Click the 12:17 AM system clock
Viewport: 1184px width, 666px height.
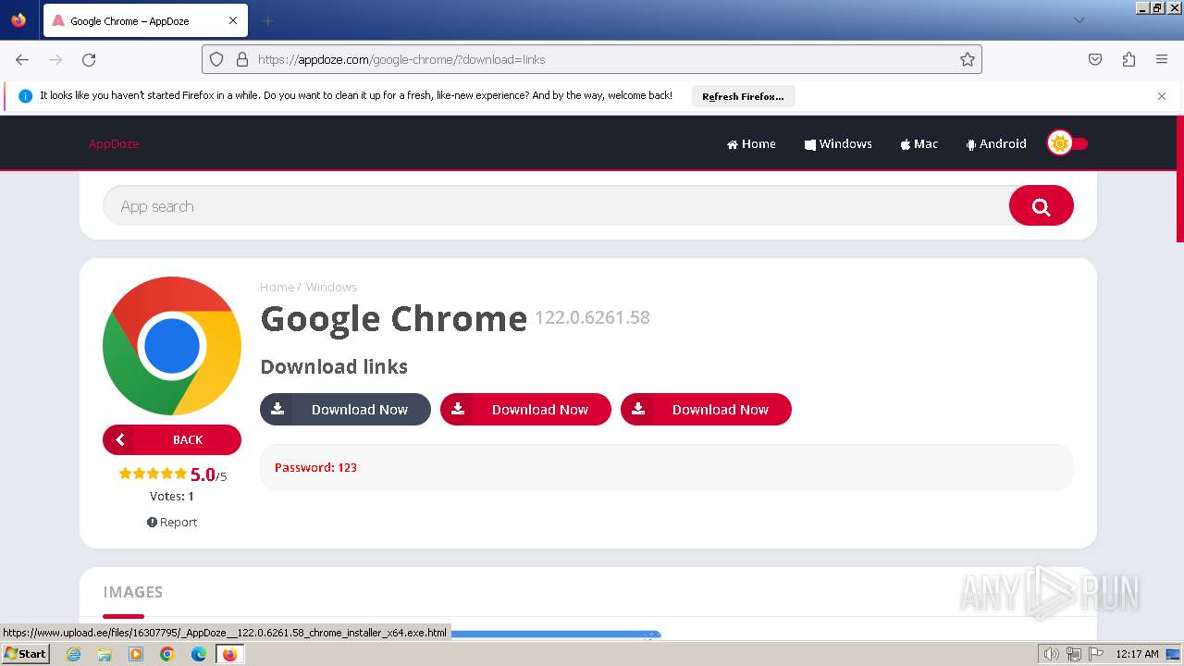(1137, 654)
